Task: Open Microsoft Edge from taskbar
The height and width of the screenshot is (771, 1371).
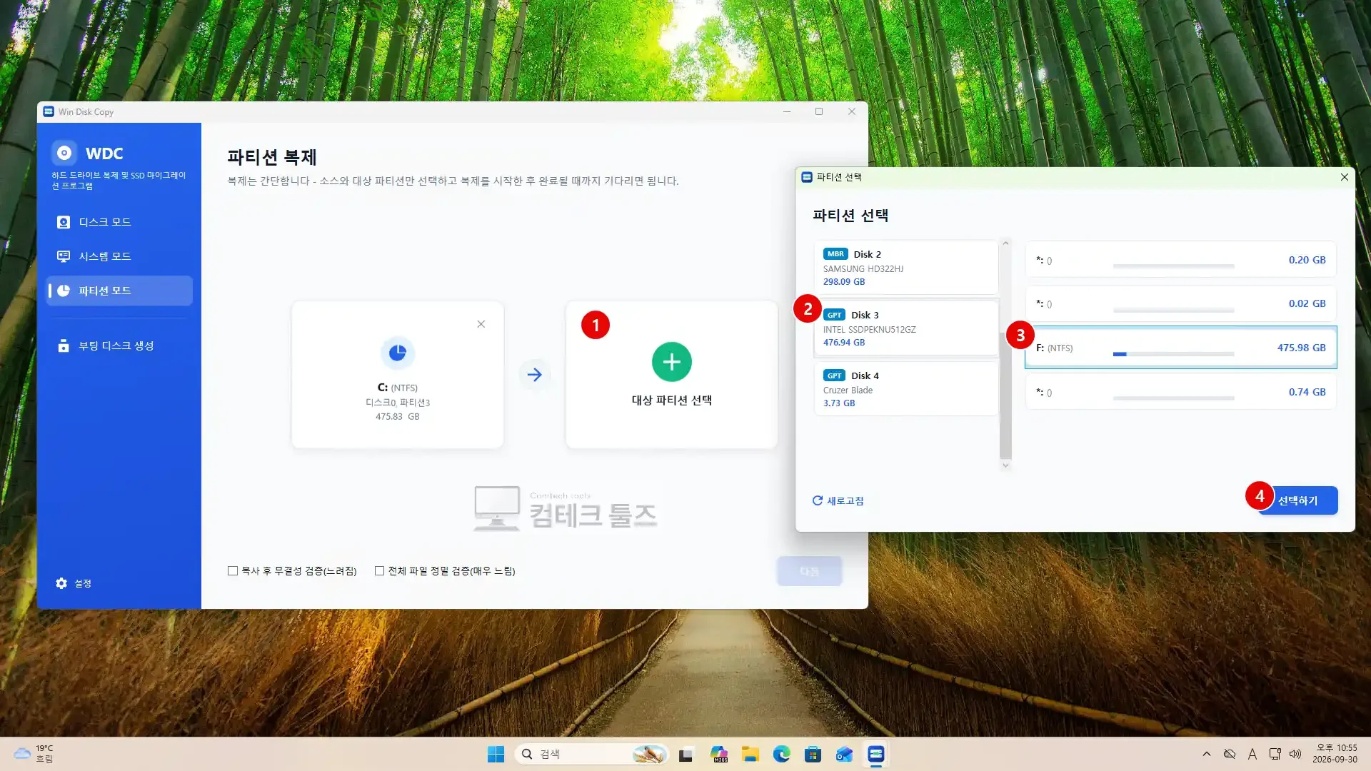Action: click(x=781, y=754)
